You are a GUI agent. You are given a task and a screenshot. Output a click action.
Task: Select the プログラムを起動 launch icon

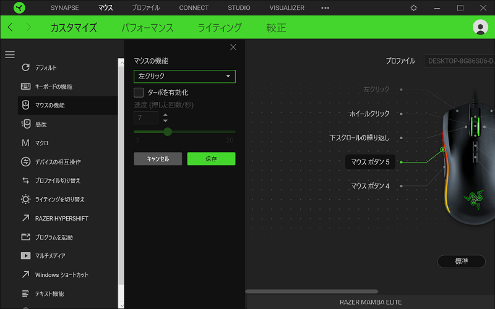point(25,237)
